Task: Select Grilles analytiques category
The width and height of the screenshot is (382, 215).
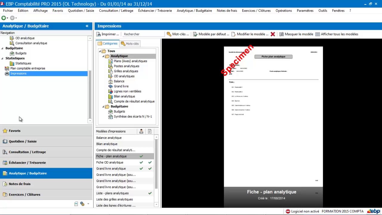Action: pyautogui.click(x=126, y=71)
